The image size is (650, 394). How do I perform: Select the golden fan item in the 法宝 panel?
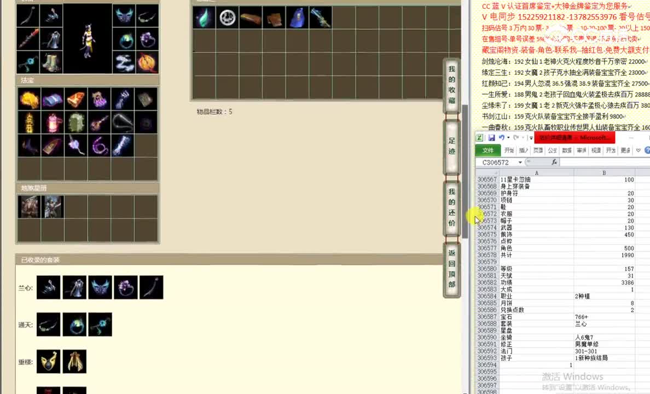(x=30, y=99)
